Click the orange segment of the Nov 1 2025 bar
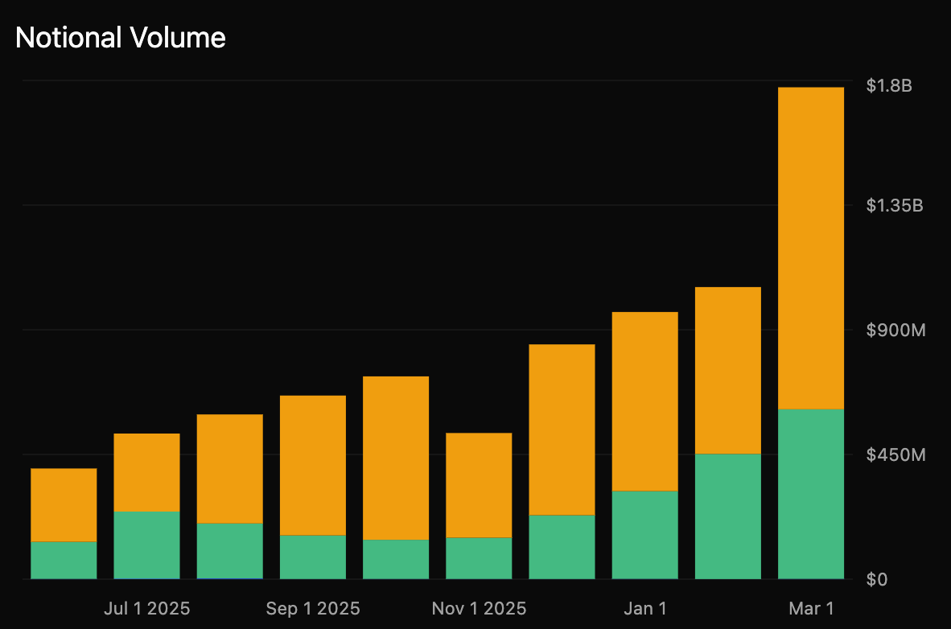Viewport: 951px width, 629px height. point(479,485)
